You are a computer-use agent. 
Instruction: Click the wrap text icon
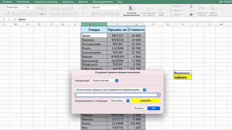coord(84,8)
